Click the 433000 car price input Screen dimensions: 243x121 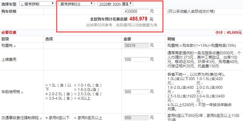click(136, 11)
